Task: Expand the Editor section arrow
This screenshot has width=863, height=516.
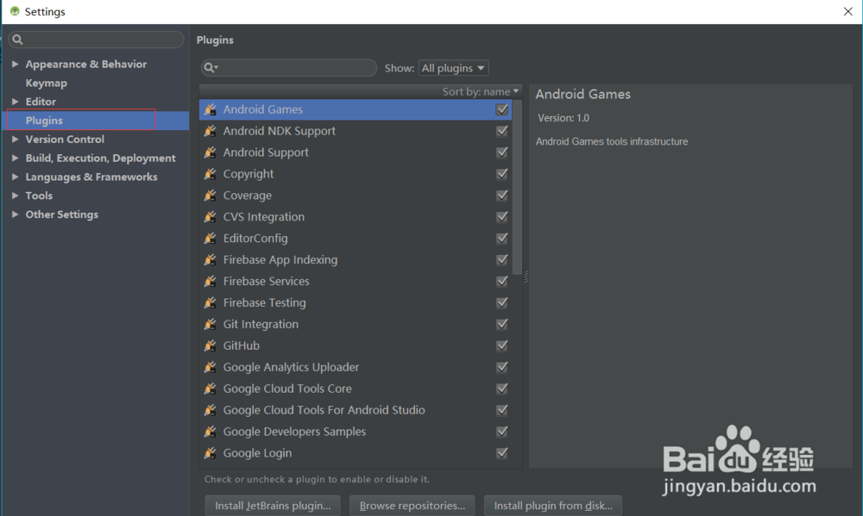Action: tap(15, 101)
